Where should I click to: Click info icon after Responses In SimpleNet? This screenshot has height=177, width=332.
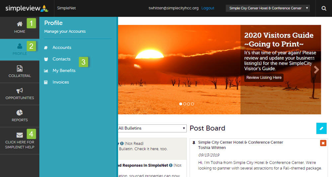171,165
